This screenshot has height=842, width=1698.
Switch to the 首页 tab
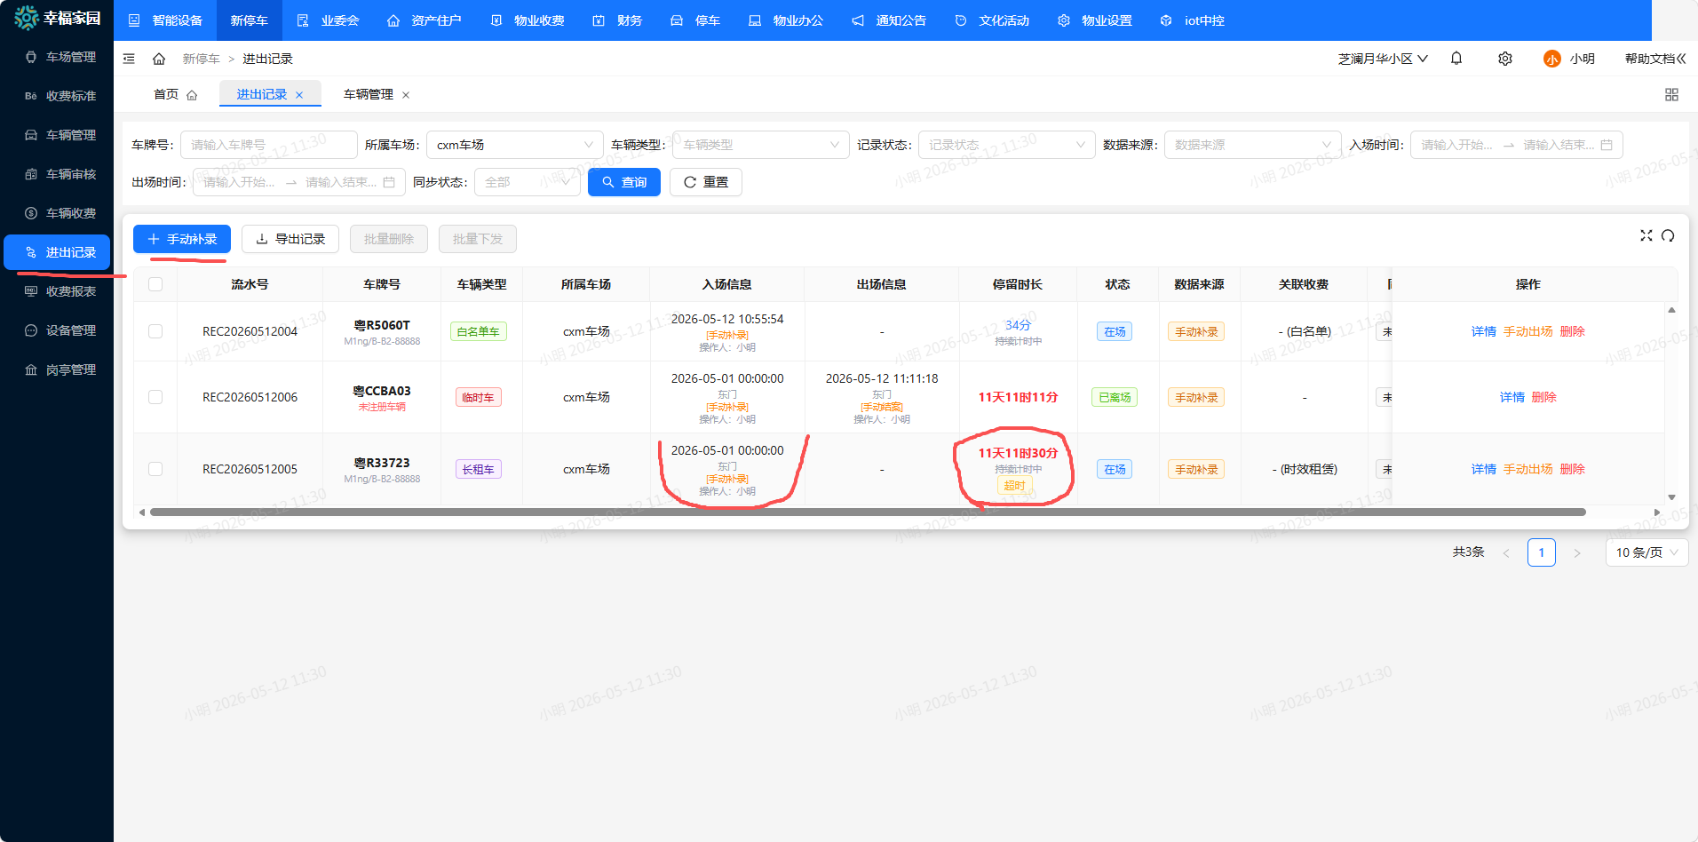(175, 94)
